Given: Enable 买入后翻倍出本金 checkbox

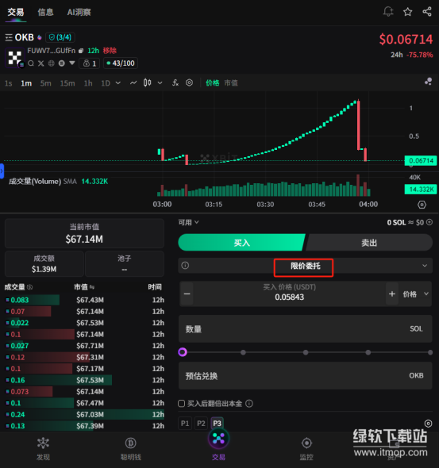Looking at the screenshot, I should tap(181, 404).
